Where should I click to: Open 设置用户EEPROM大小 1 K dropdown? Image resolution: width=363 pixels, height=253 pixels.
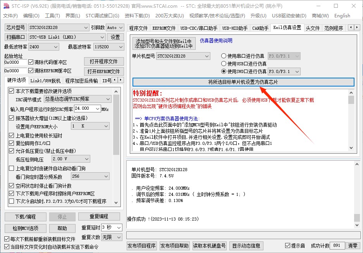coord(90,126)
